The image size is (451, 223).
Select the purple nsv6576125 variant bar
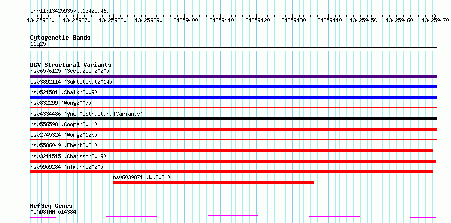click(x=233, y=76)
